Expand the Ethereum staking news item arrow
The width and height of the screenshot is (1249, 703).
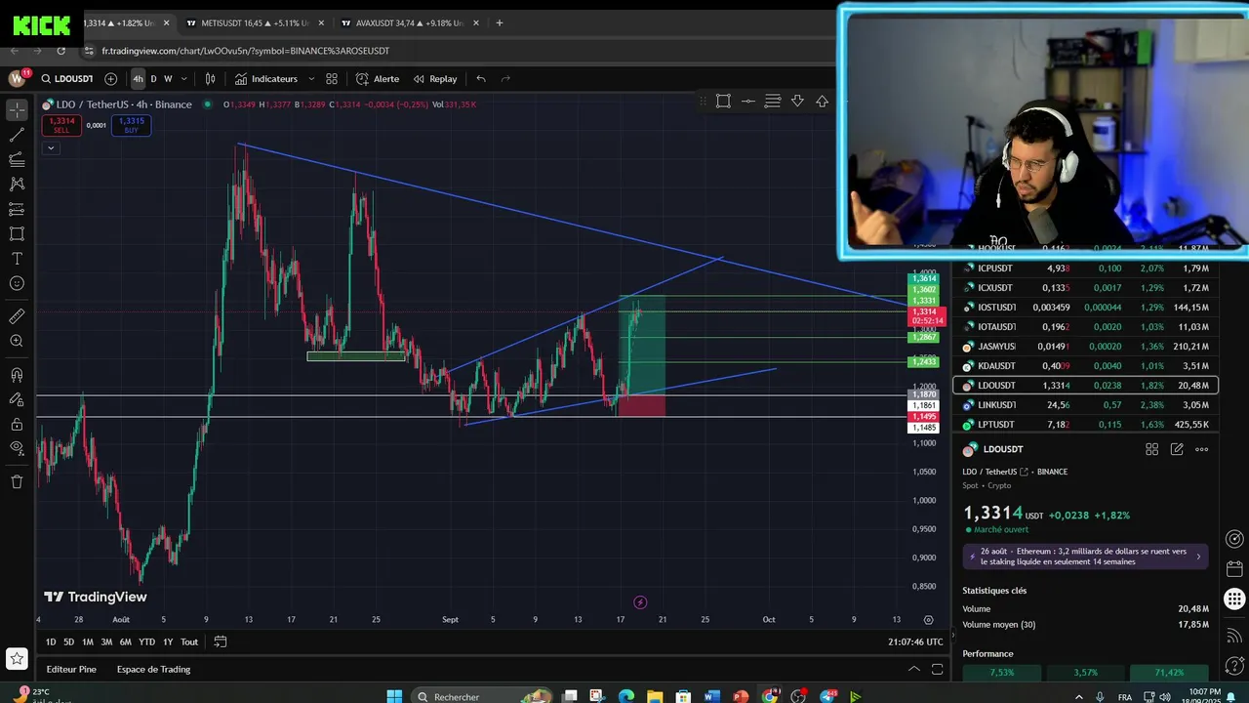pos(1198,557)
